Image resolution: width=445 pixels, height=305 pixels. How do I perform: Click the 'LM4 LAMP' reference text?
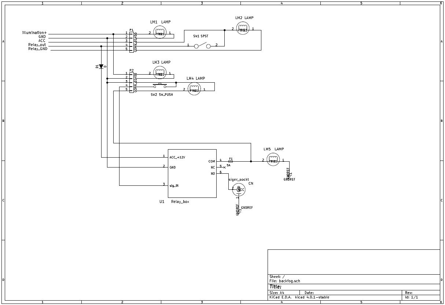(x=196, y=79)
